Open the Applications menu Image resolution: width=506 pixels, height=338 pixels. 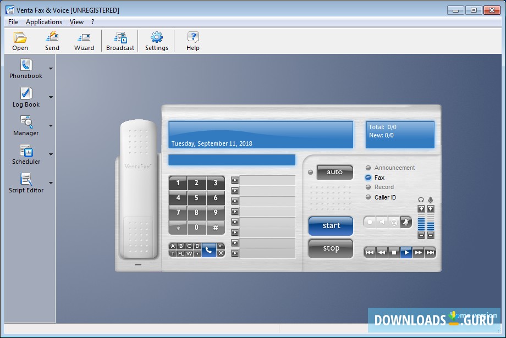(44, 21)
